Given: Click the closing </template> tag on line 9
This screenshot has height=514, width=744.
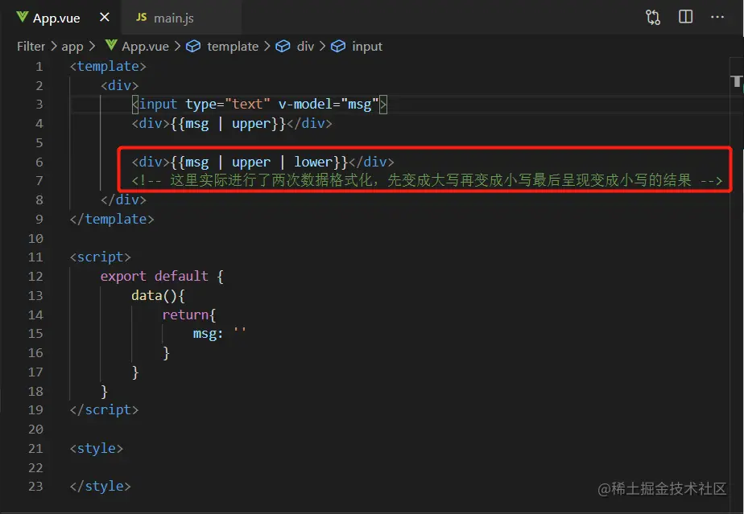Looking at the screenshot, I should (112, 219).
